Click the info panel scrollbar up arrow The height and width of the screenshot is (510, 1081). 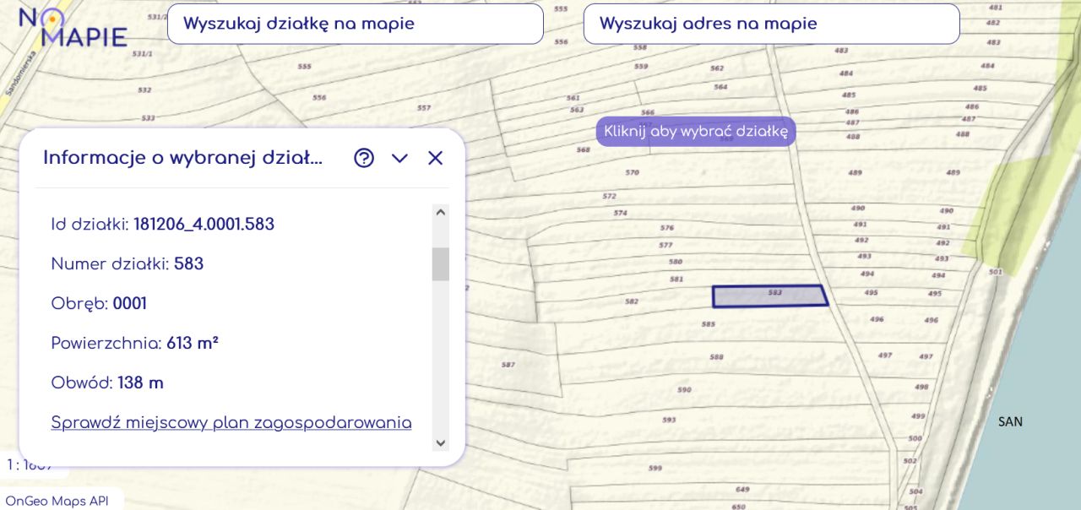point(440,212)
